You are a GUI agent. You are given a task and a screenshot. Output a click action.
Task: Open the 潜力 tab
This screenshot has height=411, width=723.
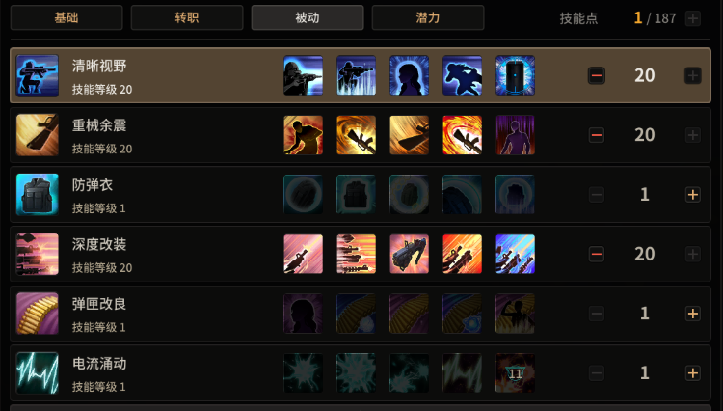pyautogui.click(x=428, y=17)
